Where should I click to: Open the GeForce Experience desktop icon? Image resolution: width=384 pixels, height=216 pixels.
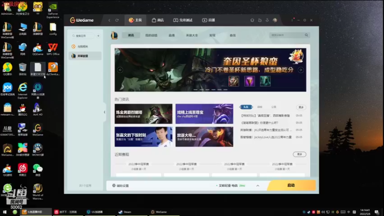click(x=53, y=11)
